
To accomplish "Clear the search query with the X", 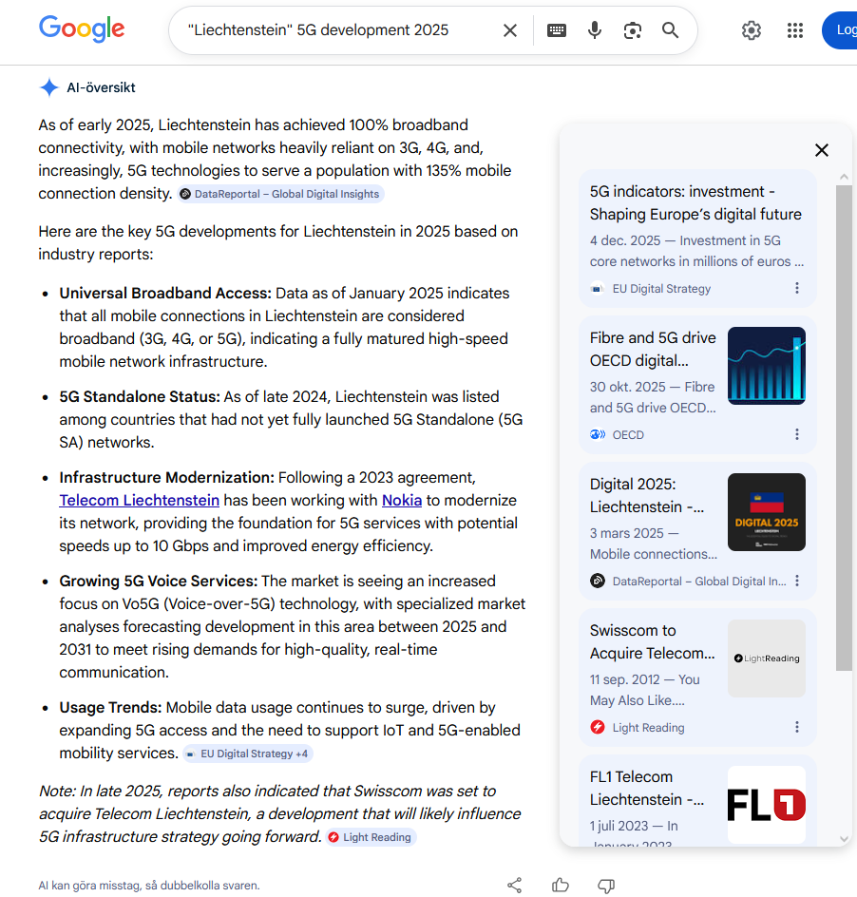I will click(x=510, y=30).
